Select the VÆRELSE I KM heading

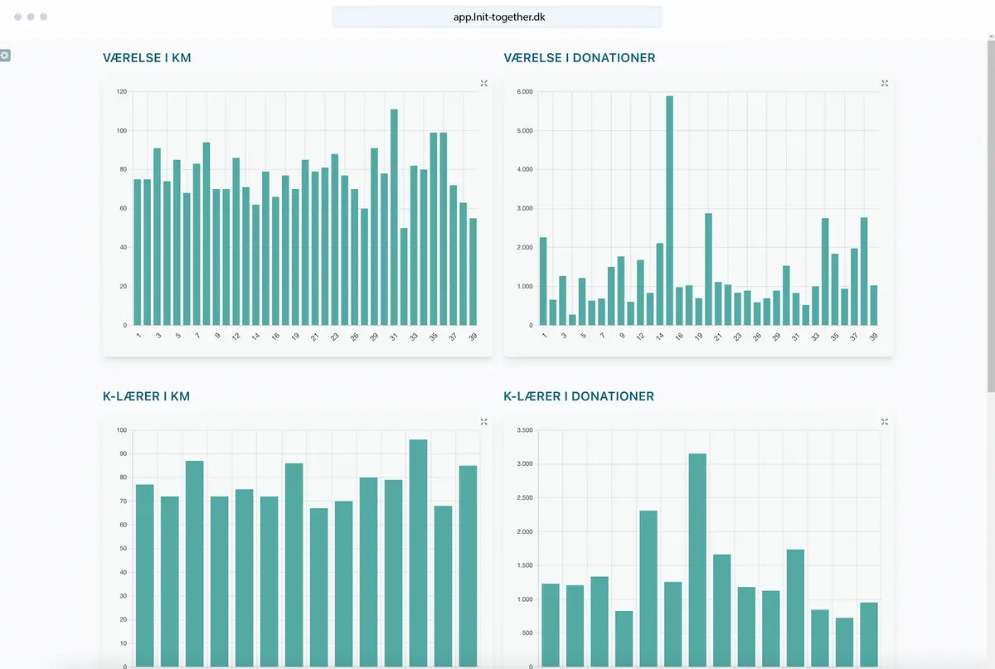[x=148, y=58]
